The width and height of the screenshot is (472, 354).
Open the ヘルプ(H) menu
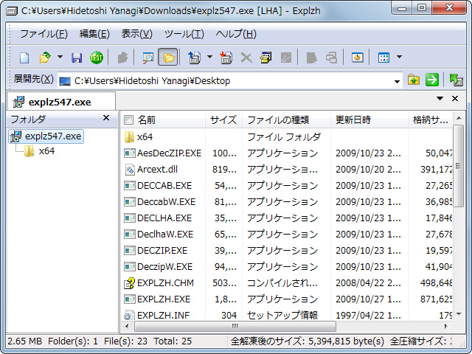click(x=236, y=34)
